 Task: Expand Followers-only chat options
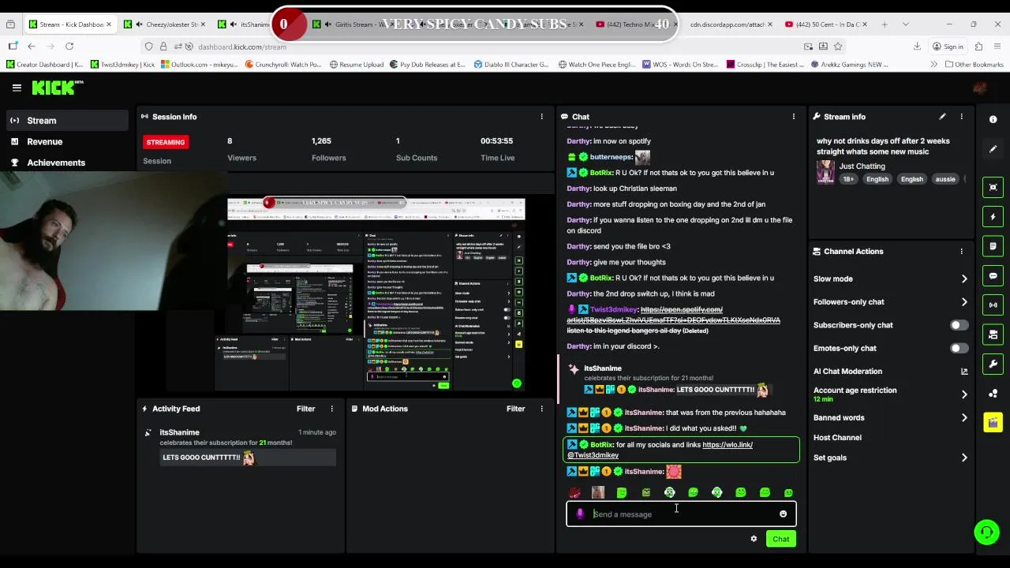(964, 301)
